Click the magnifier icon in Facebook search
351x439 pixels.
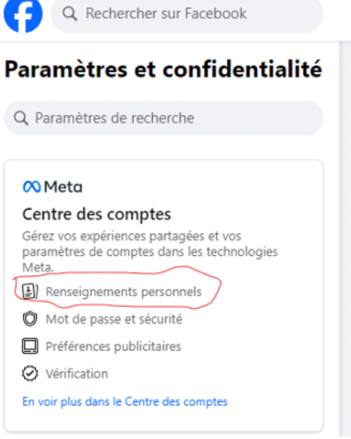(70, 13)
